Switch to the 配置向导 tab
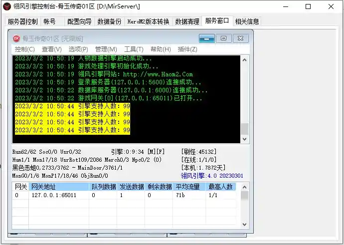 coord(79,21)
